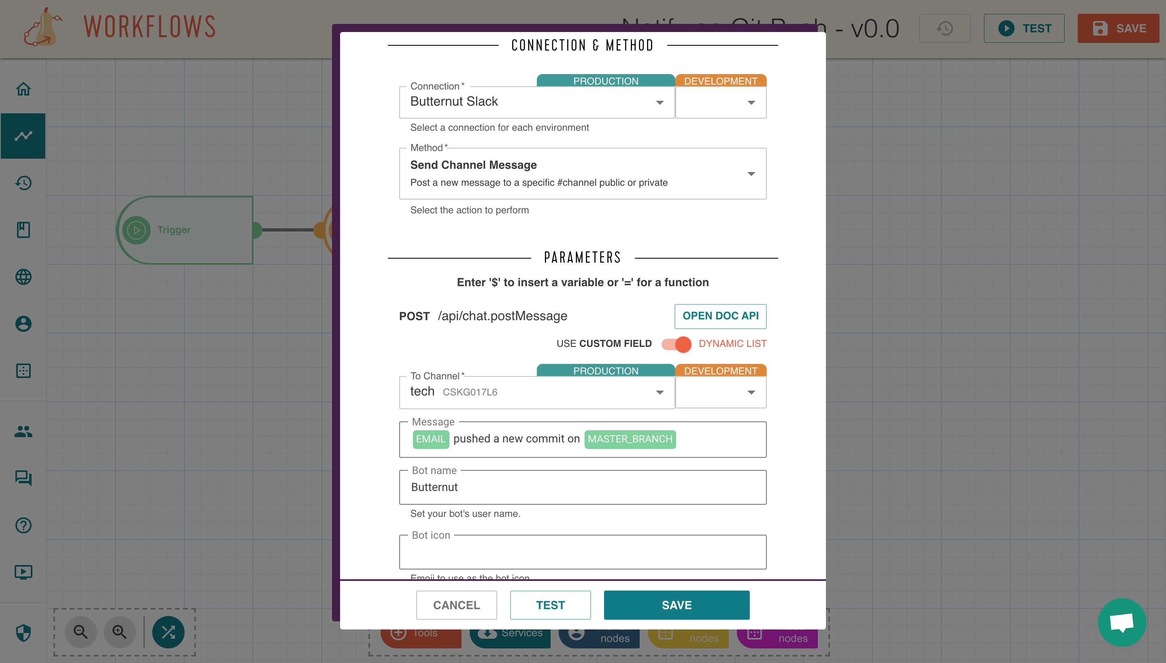Click the Message input field
The width and height of the screenshot is (1166, 663).
click(x=583, y=440)
